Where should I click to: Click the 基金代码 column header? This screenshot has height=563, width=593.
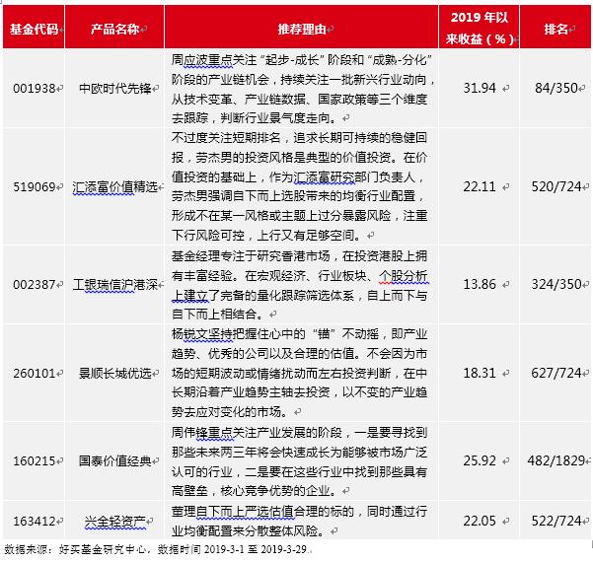click(x=34, y=29)
